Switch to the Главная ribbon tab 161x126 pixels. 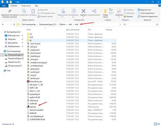14,6
